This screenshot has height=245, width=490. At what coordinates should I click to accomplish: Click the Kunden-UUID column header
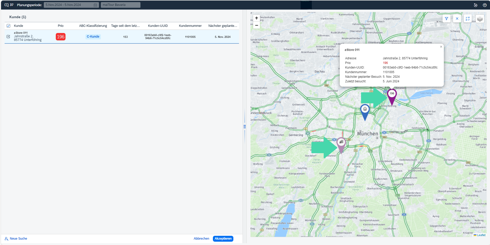pos(158,26)
